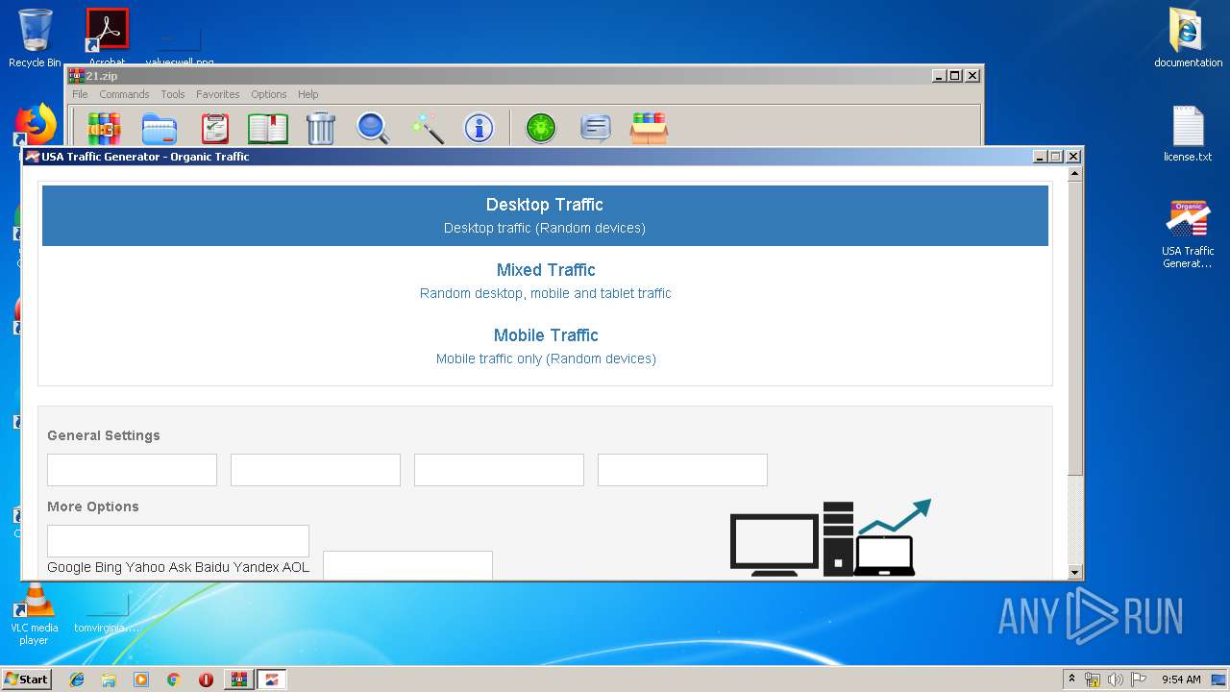1230x692 pixels.
Task: Click the WinRAR View book icon
Action: pos(268,128)
